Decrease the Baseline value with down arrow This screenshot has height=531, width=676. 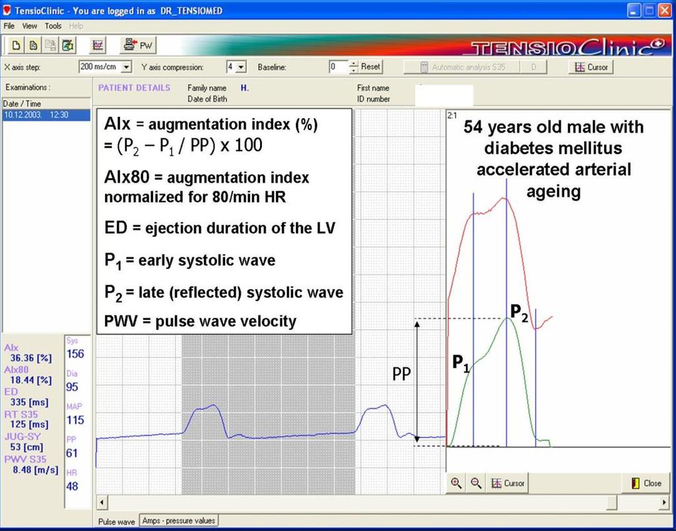click(x=354, y=70)
